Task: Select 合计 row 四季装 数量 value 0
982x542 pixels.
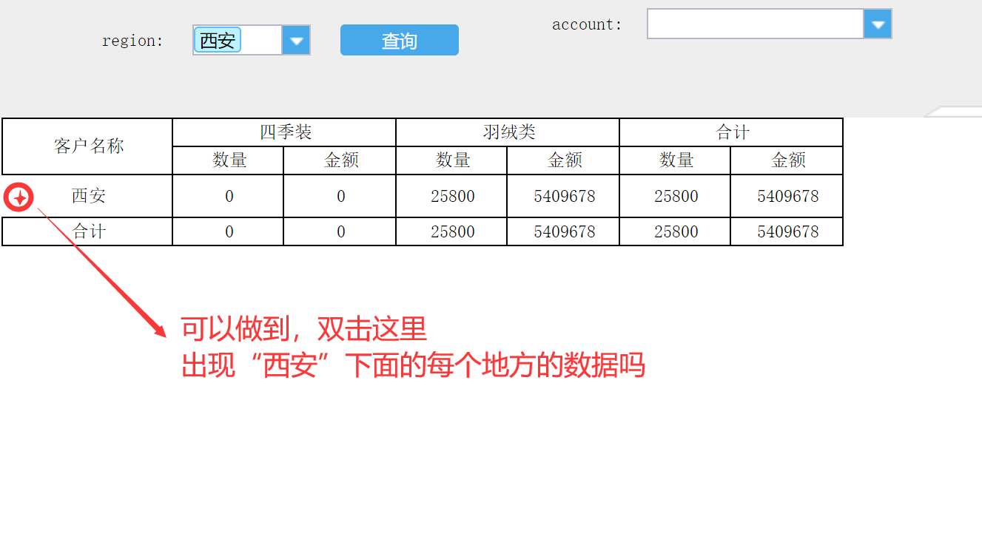Action: tap(228, 231)
